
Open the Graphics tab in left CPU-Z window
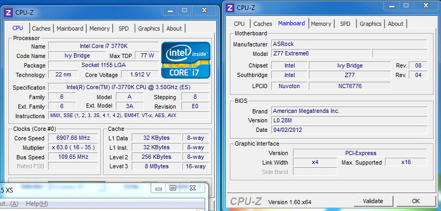(x=149, y=28)
